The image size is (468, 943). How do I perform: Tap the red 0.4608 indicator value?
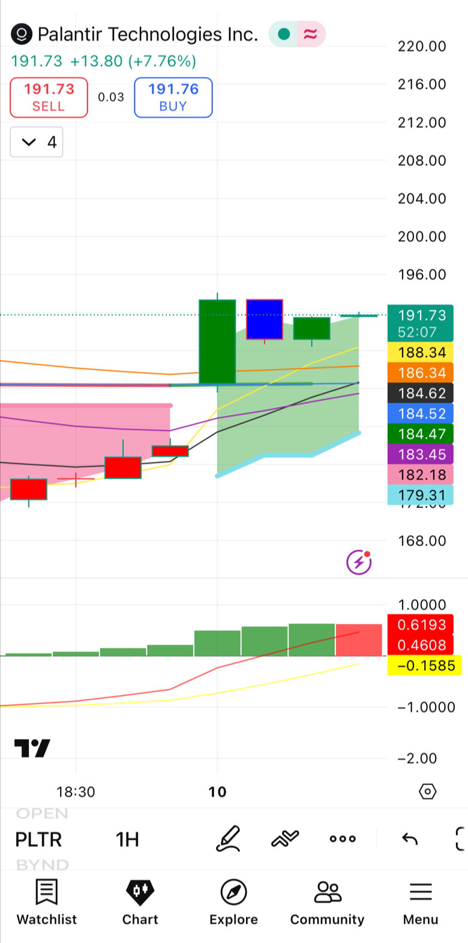[422, 645]
